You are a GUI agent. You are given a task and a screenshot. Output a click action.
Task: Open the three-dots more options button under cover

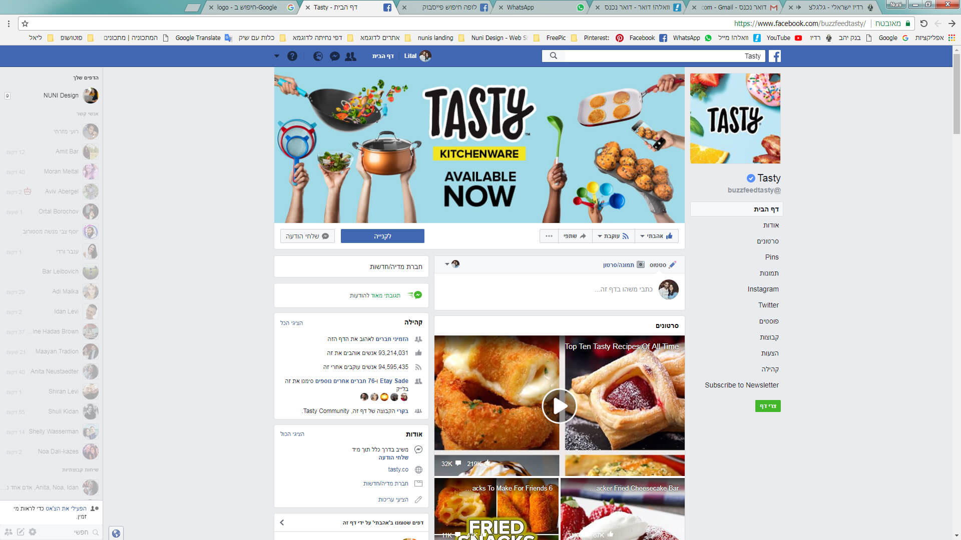tap(549, 236)
